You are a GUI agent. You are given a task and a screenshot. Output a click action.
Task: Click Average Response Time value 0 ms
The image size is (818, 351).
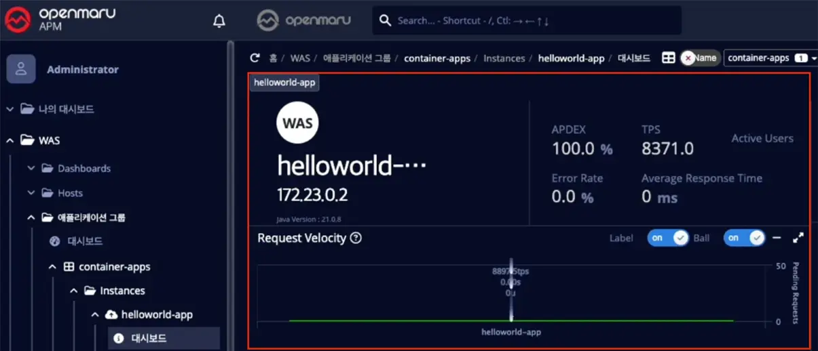point(659,197)
